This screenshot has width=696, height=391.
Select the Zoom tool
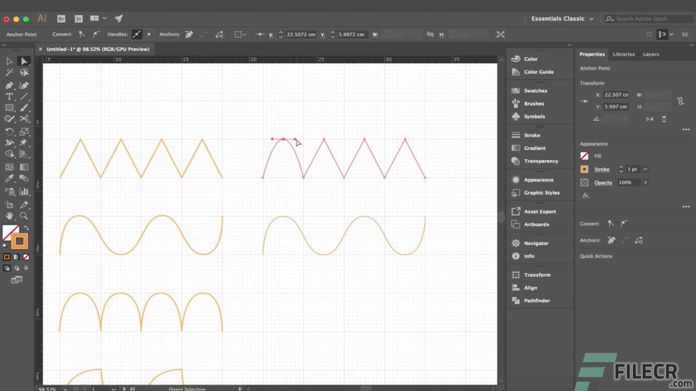pyautogui.click(x=24, y=216)
